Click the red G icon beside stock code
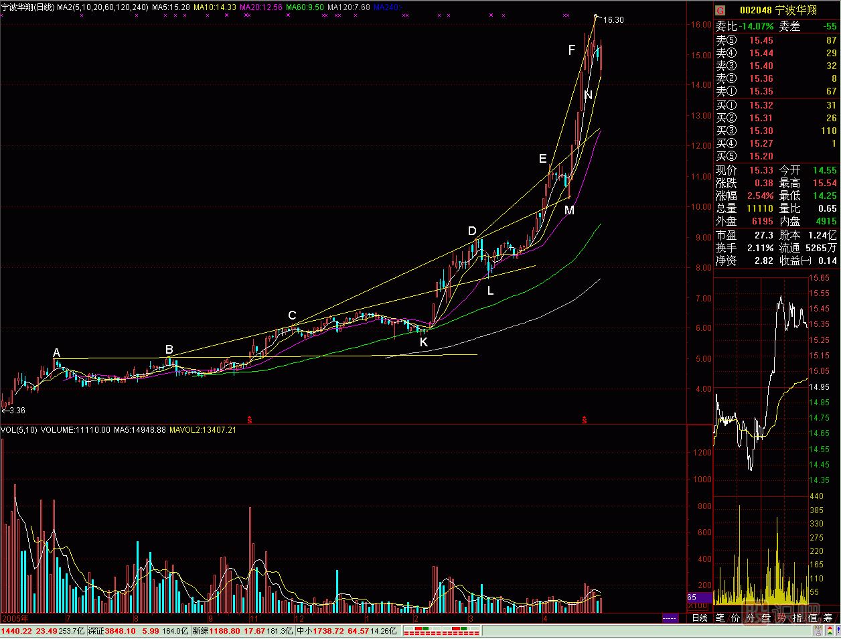The width and height of the screenshot is (841, 639). 720,10
